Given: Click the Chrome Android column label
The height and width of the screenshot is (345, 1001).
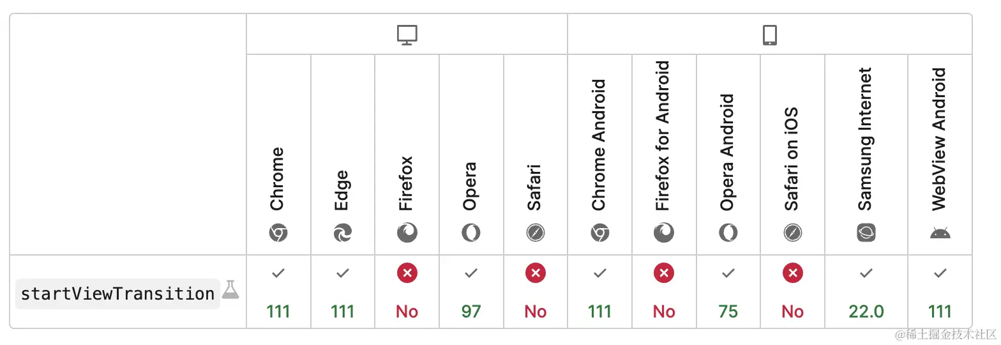Looking at the screenshot, I should pos(599,145).
